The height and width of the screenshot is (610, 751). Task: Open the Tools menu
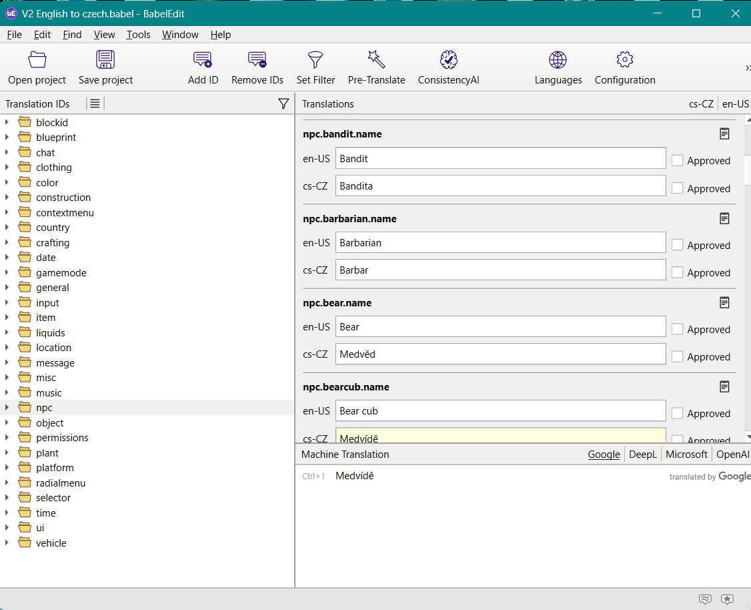pos(138,35)
